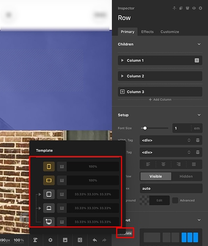This screenshot has width=208, height=246.
Task: Choose center text alignment icon
Action: [163, 164]
